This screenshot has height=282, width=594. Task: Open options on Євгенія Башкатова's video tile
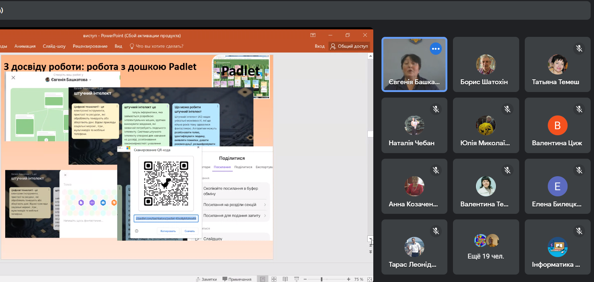click(x=435, y=49)
